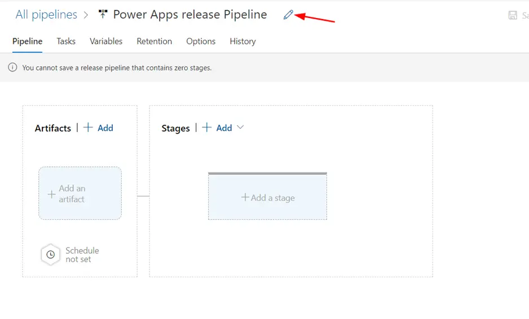Click the info icon in the warning banner
This screenshot has height=319, width=529.
12,68
